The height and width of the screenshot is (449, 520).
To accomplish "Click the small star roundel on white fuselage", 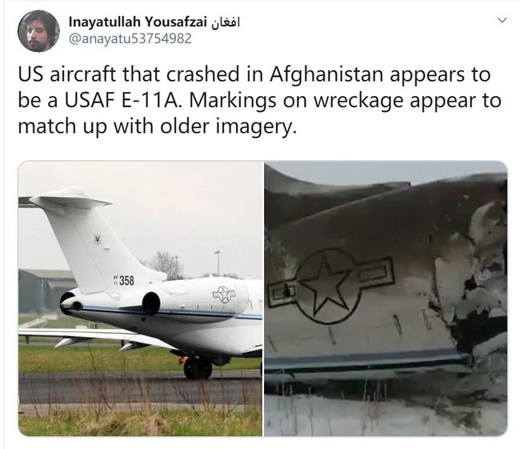I will [224, 295].
